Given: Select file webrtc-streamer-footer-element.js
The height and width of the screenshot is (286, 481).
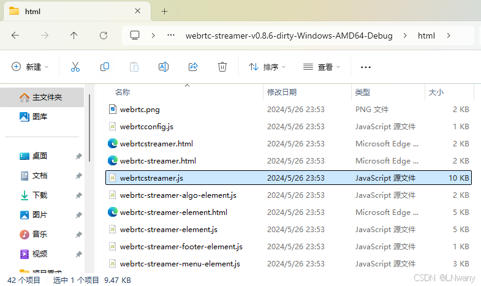Looking at the screenshot, I should tap(289, 246).
